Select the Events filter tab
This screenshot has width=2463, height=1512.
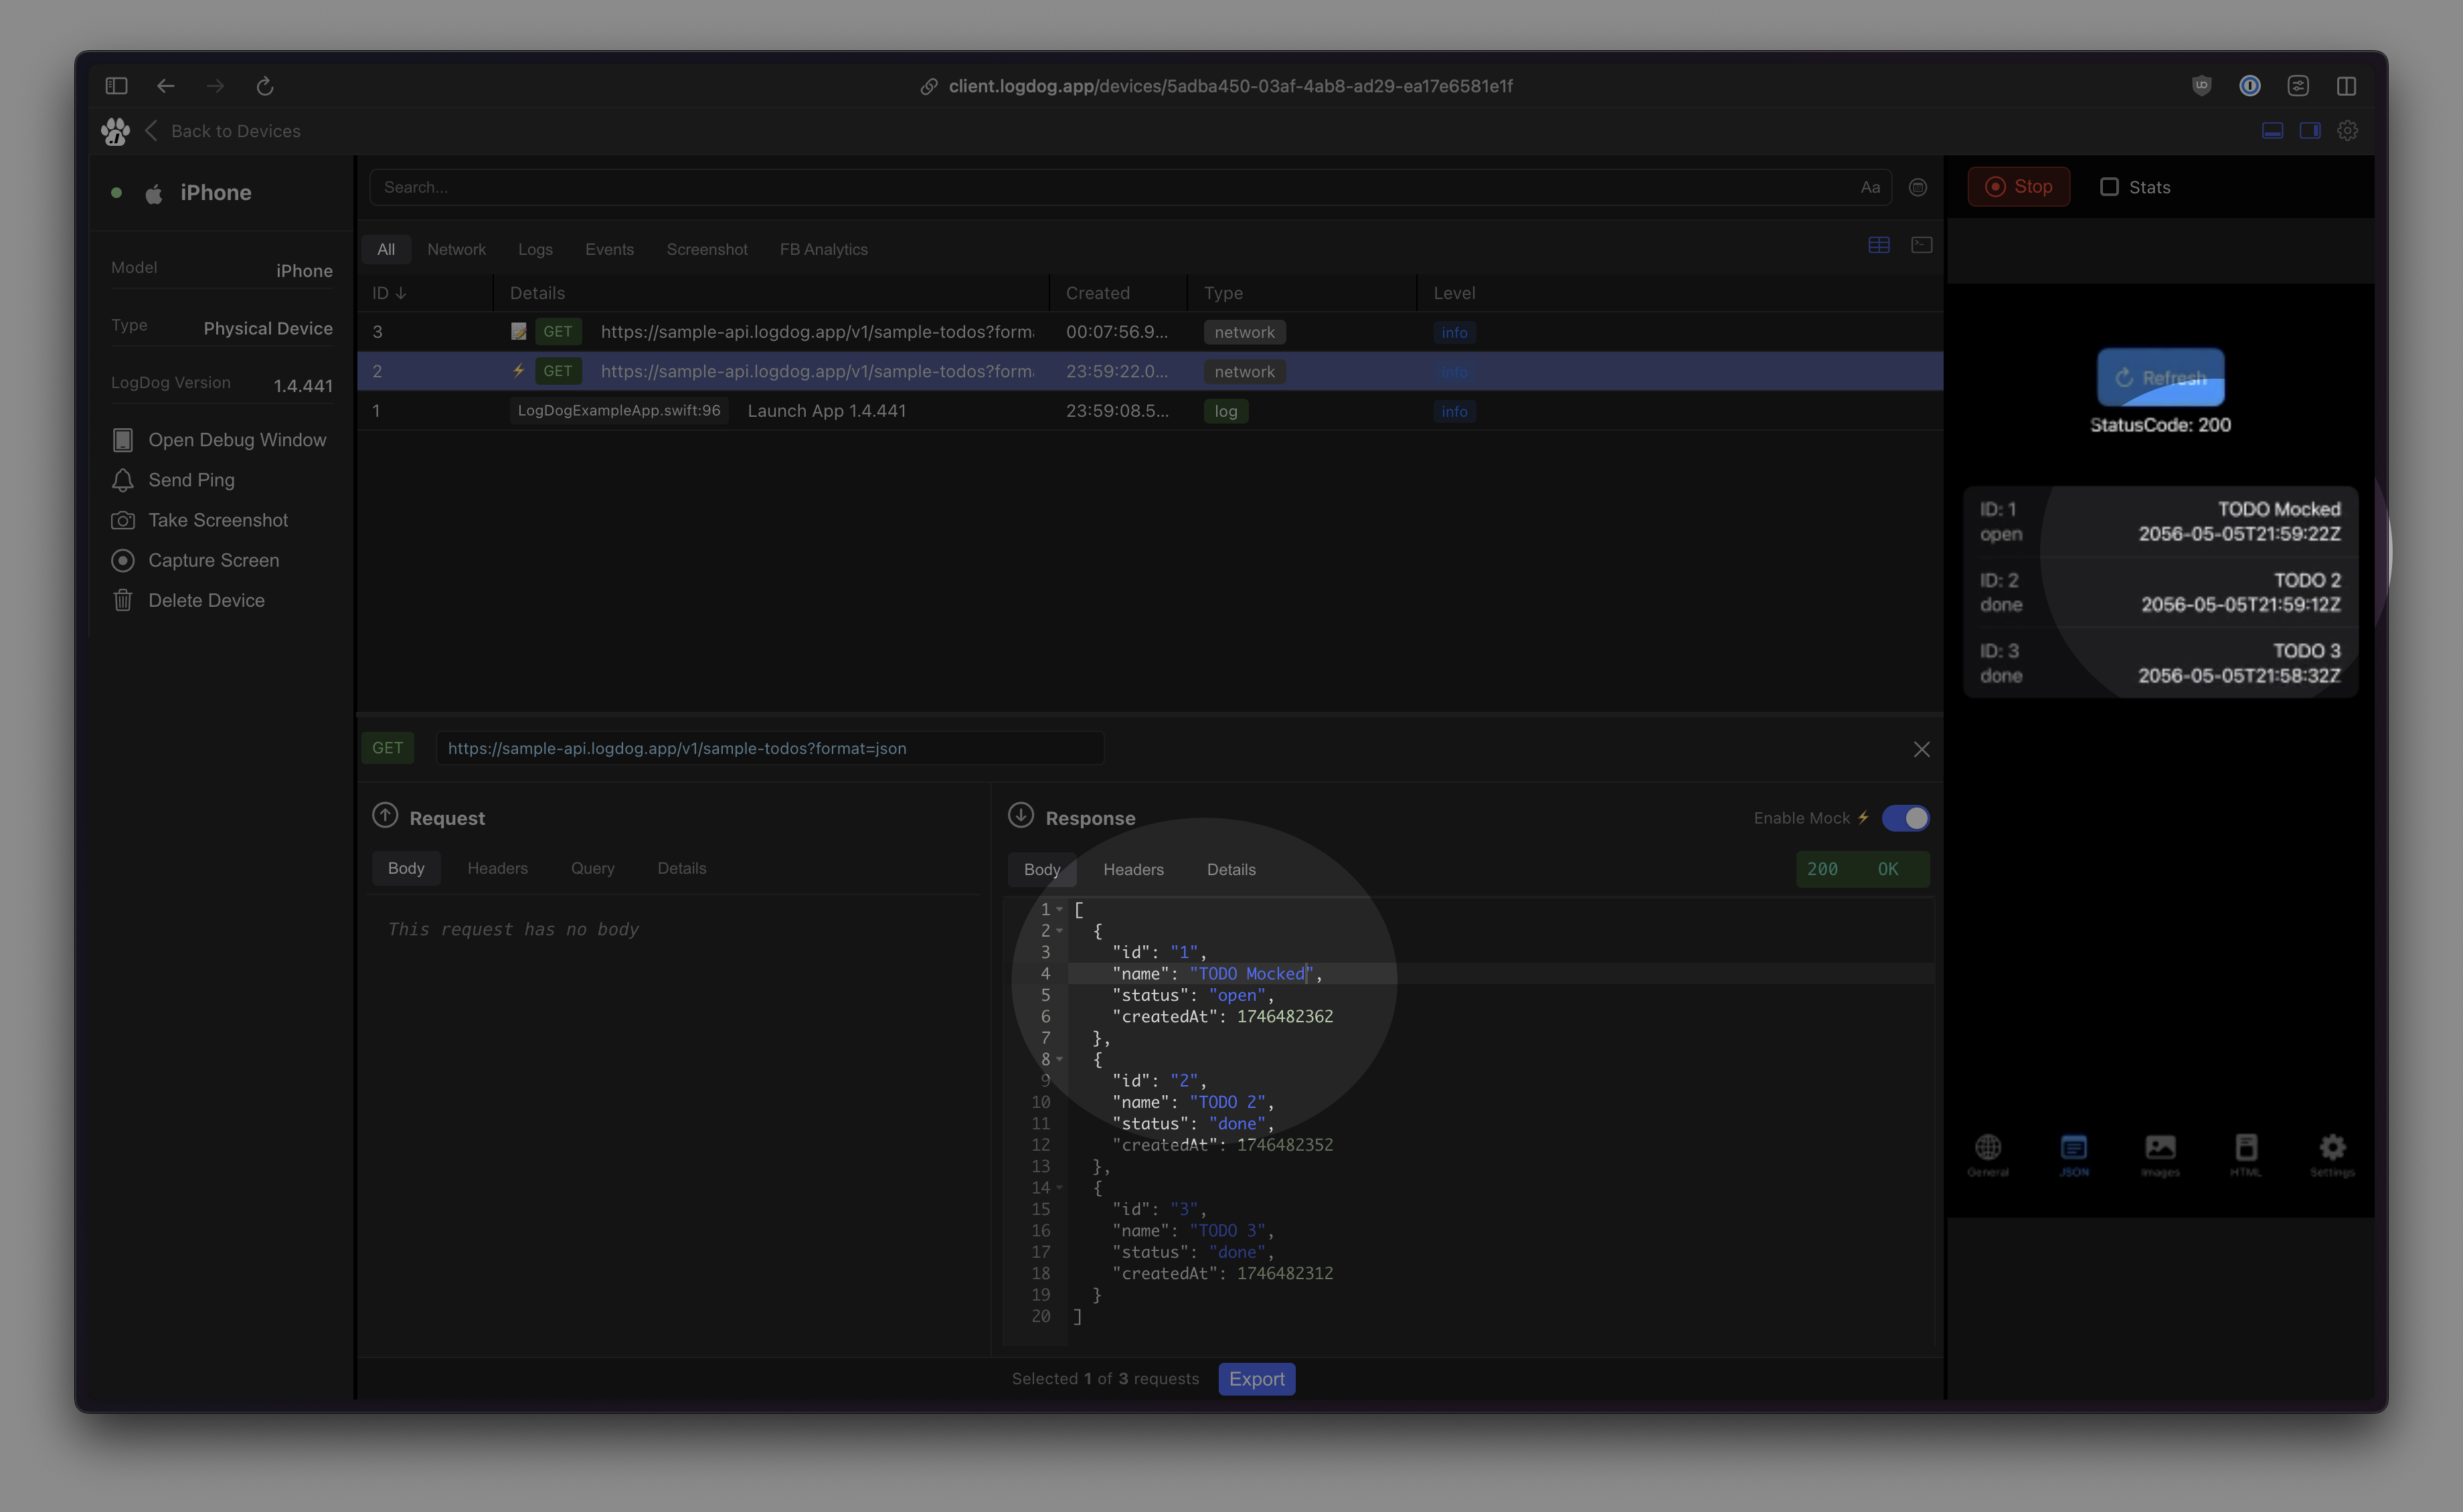pos(609,249)
